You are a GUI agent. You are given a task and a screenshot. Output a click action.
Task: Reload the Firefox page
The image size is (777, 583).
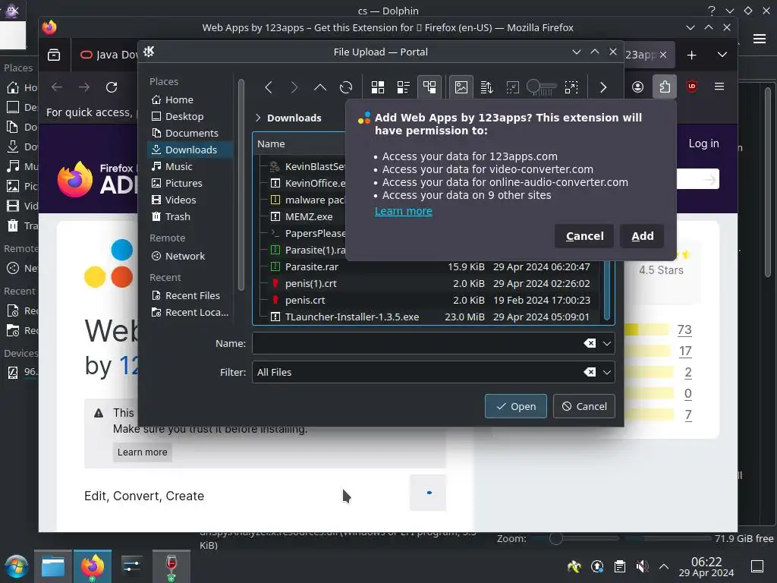pos(112,88)
